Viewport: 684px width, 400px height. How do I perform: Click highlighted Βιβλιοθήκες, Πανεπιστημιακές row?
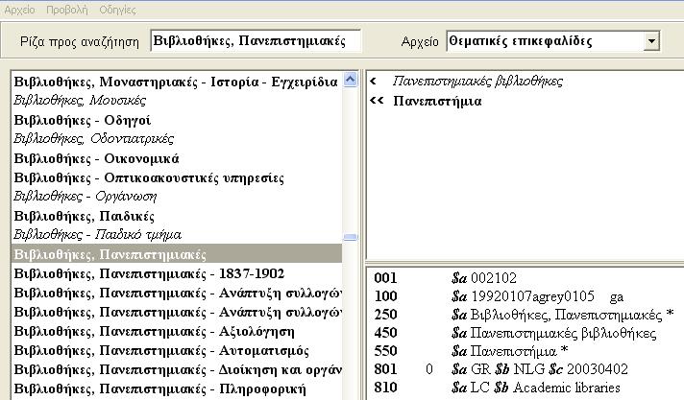[x=176, y=254]
